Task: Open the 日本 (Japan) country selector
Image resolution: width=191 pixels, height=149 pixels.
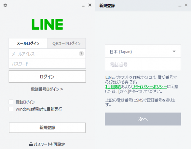Action: point(143,51)
